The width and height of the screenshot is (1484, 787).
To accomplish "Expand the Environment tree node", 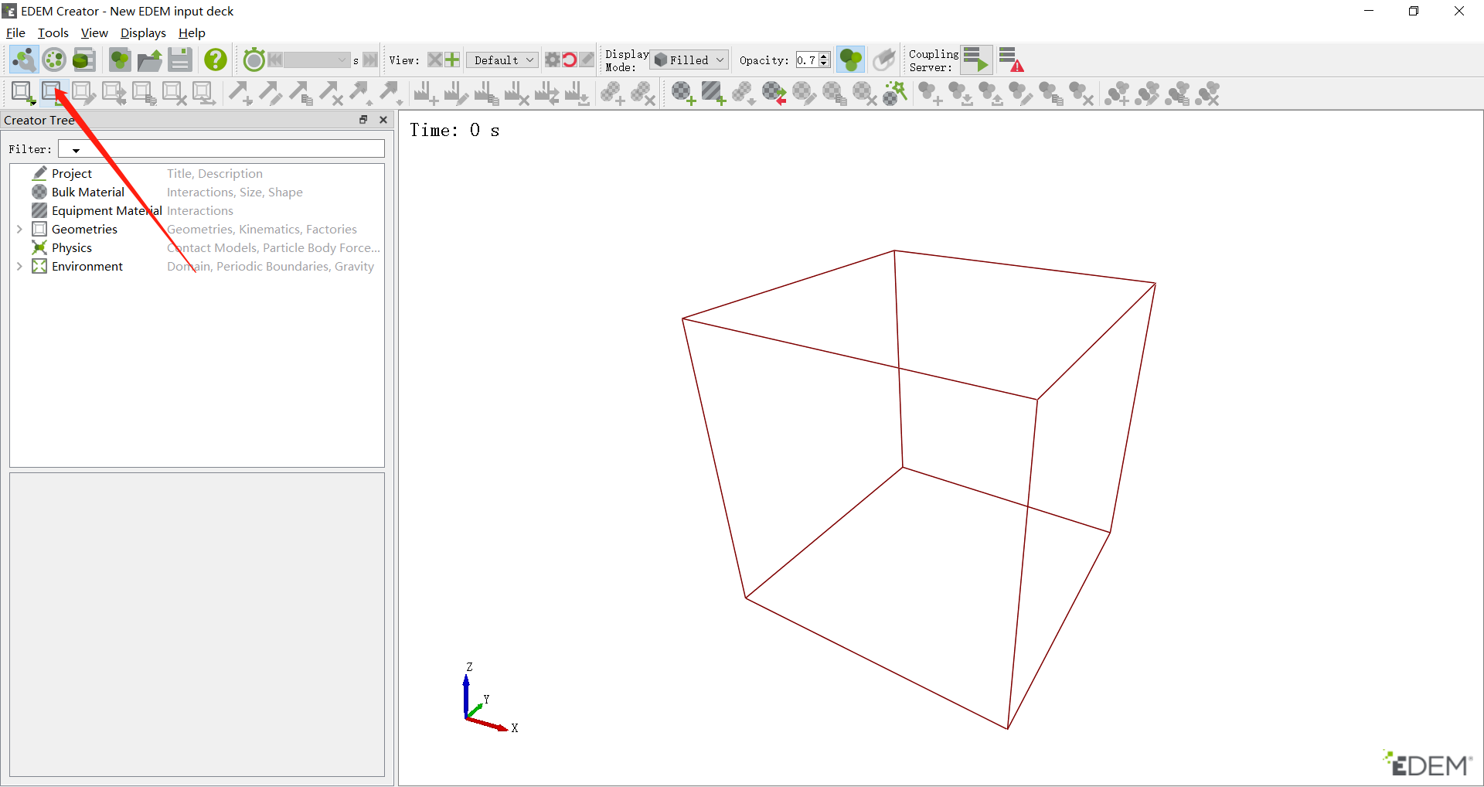I will [x=19, y=266].
